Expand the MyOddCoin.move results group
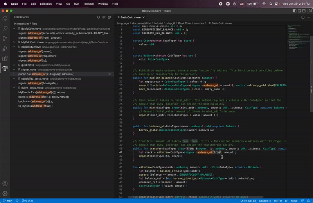 pyautogui.click(x=14, y=42)
